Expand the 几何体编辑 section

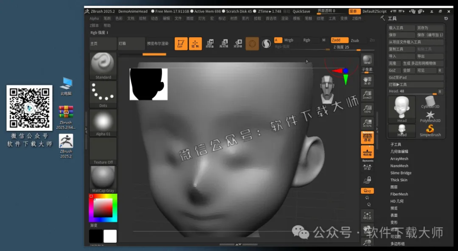pyautogui.click(x=399, y=151)
